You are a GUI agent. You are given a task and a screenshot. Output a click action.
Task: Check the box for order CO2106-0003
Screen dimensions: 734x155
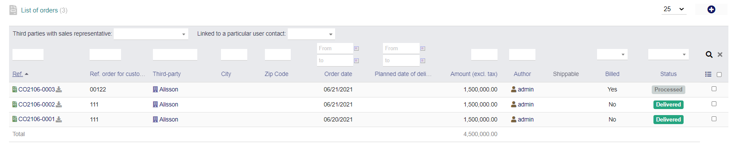(x=714, y=89)
